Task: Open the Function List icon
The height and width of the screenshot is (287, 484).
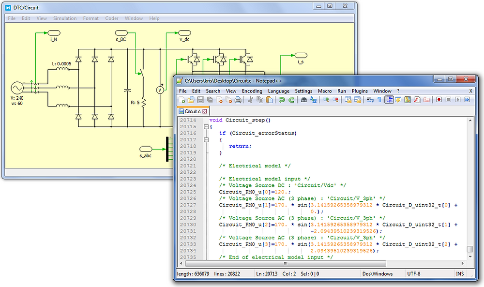Action: (417, 100)
